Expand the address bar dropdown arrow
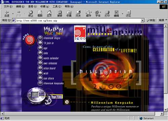Viewport: 168px width, 121px height. [142, 21]
